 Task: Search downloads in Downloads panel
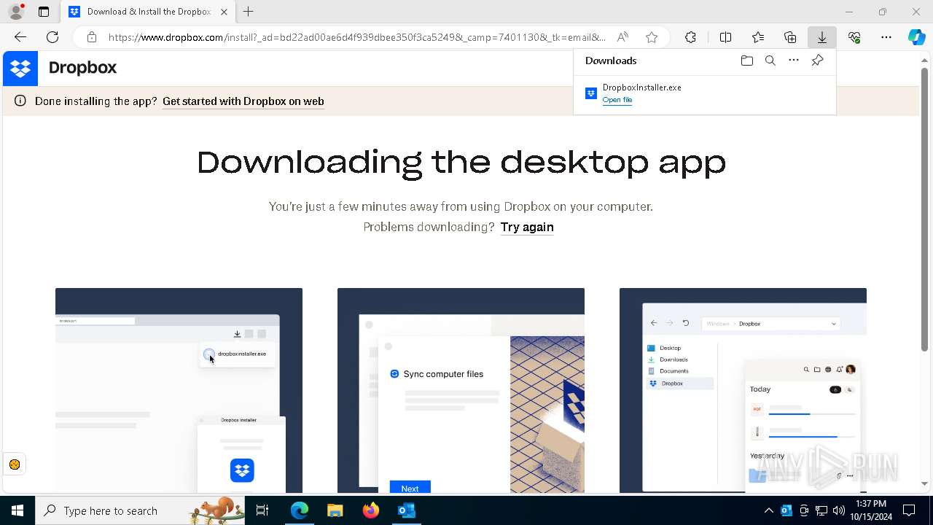[x=770, y=61]
